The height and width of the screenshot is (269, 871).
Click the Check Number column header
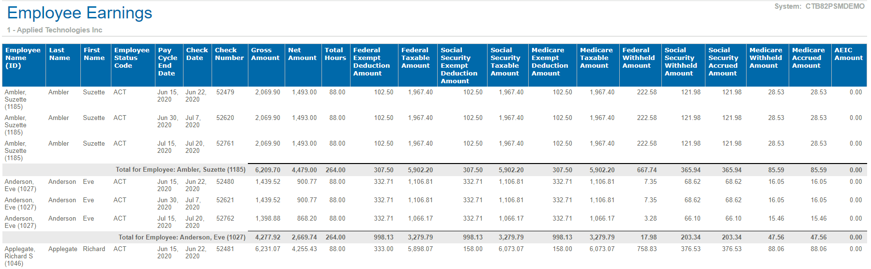point(229,54)
